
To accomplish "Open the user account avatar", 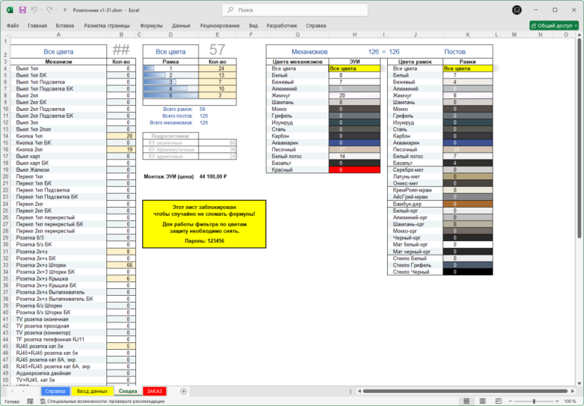I will 516,10.
